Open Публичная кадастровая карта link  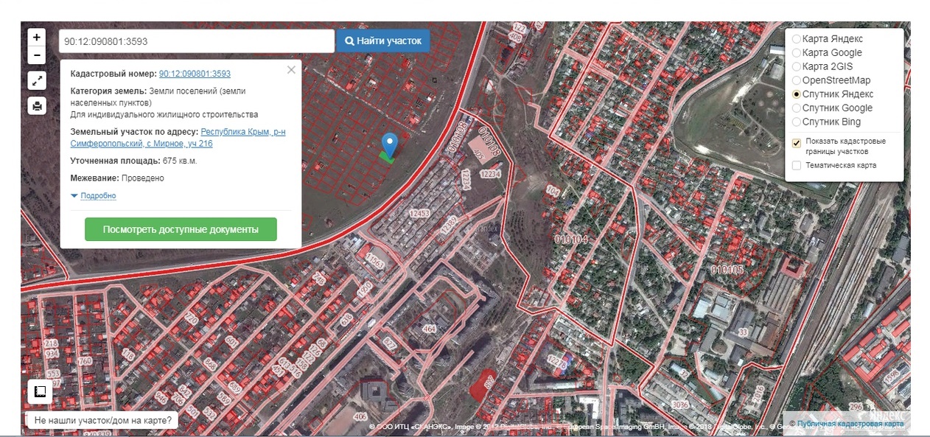[x=850, y=424]
